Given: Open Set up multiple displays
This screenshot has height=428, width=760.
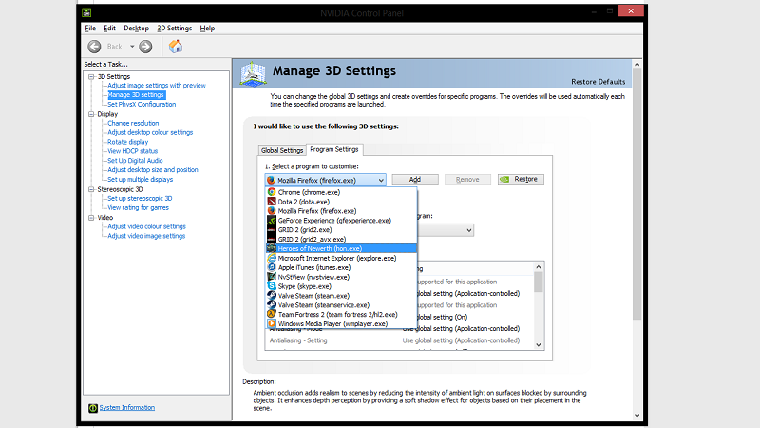Looking at the screenshot, I should click(140, 180).
